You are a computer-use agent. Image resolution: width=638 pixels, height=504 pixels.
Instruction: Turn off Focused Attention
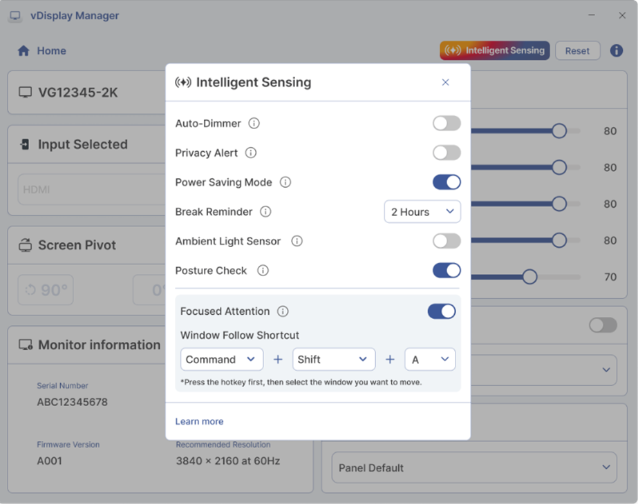coord(442,311)
